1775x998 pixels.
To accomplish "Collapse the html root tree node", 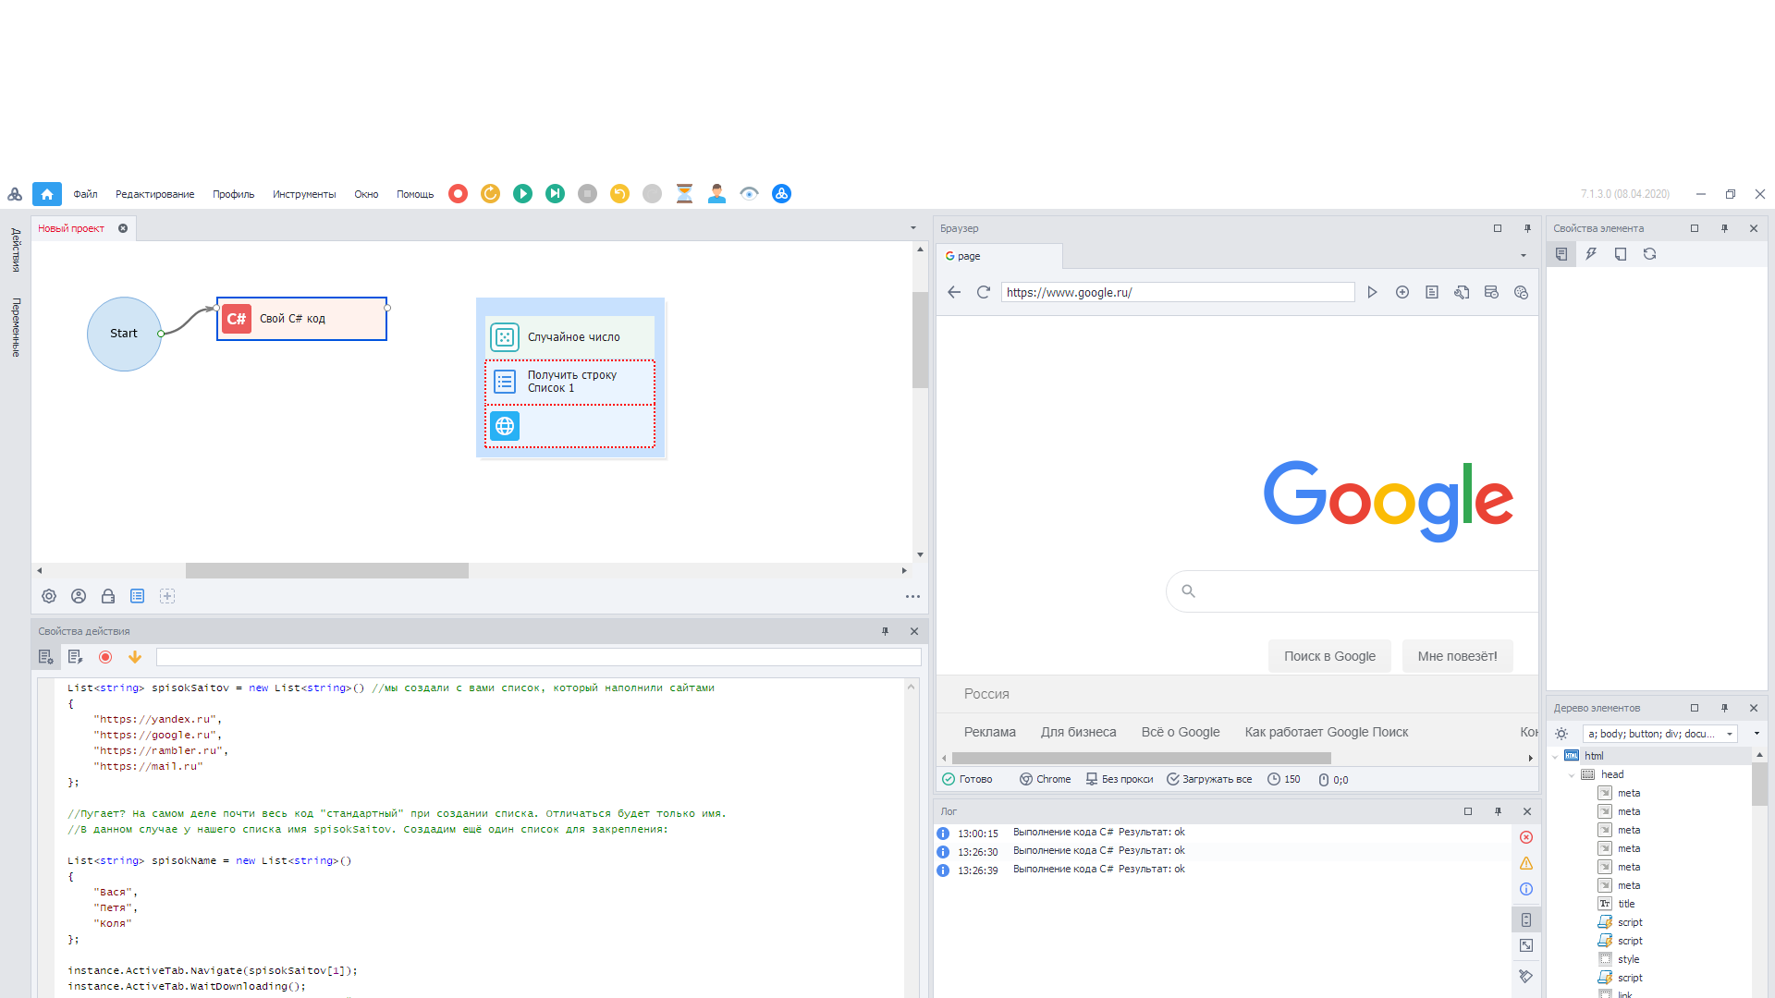I will point(1556,757).
